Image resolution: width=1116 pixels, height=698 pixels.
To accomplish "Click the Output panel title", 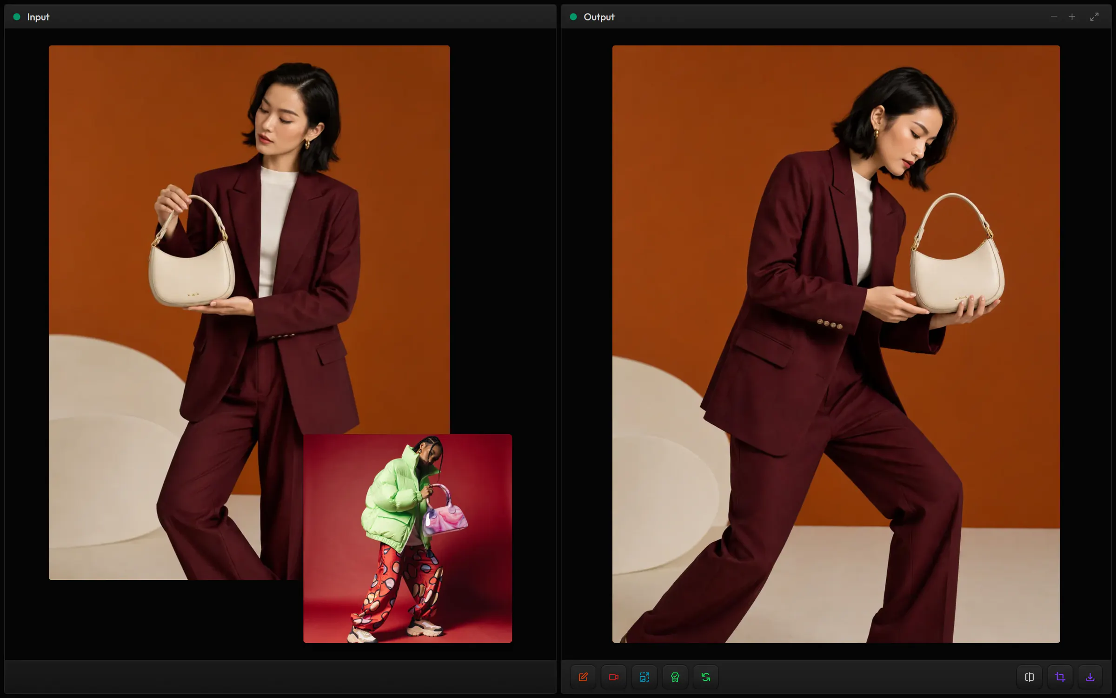I will click(x=599, y=17).
